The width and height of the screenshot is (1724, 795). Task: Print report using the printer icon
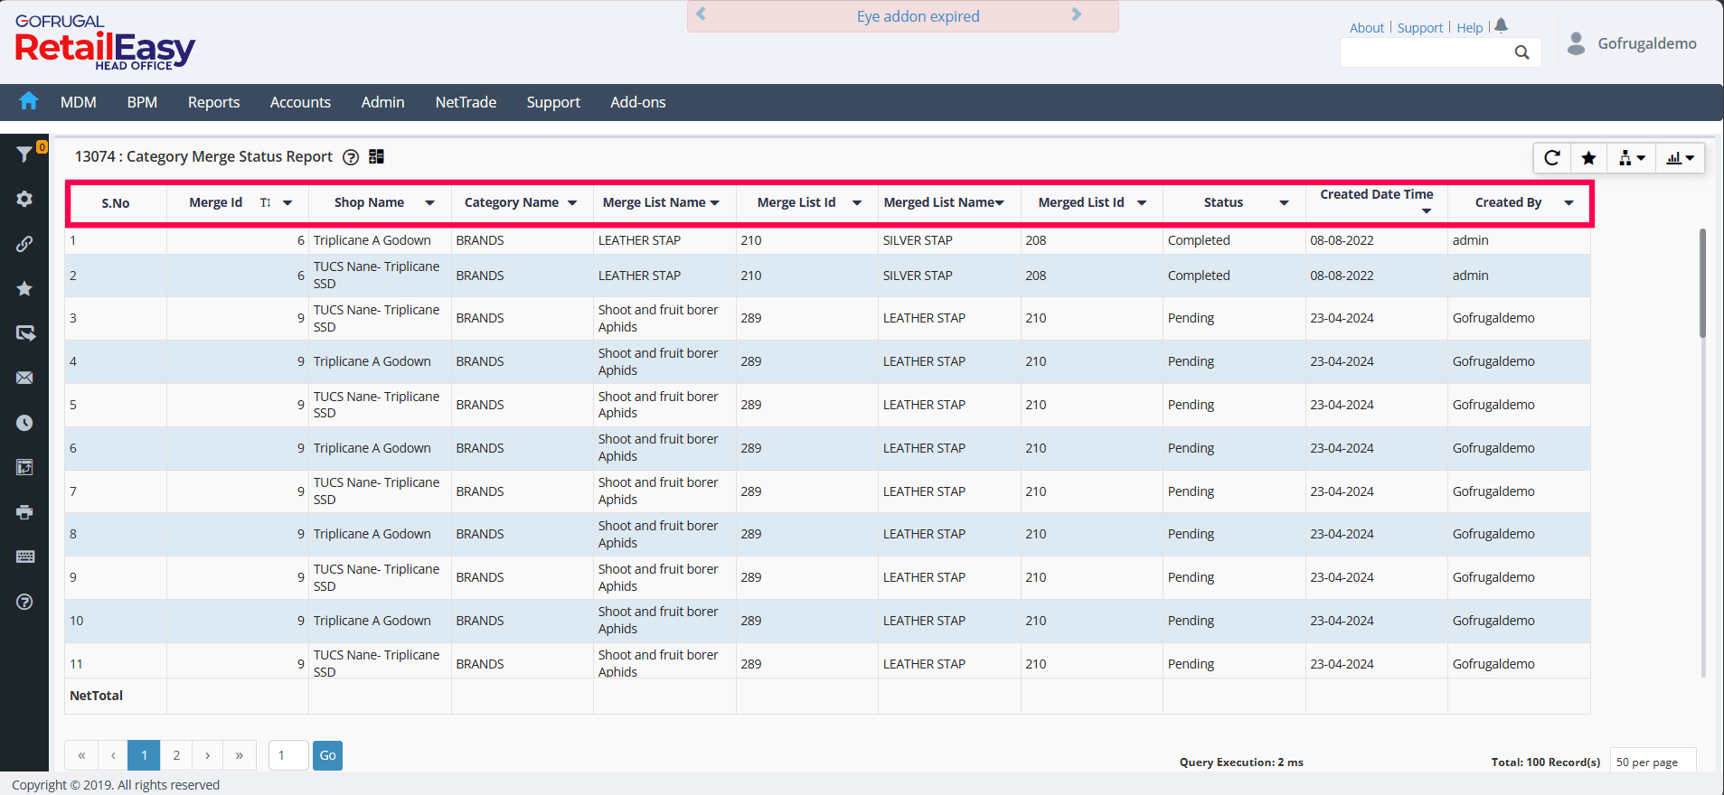pos(24,512)
